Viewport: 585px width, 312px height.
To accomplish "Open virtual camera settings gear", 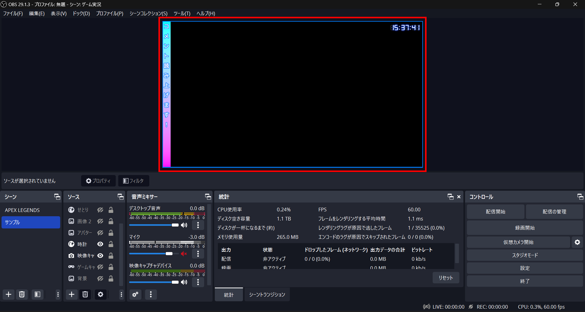I will [x=577, y=242].
